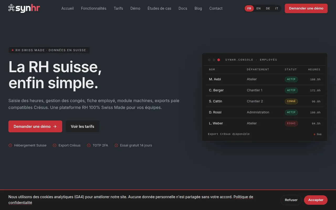Open the Blog nav item
Screen dimensions: 336x210
click(x=198, y=8)
